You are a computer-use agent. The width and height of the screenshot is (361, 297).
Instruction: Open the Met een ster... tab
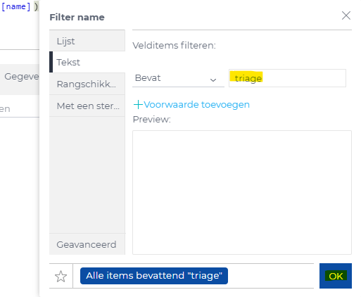click(87, 106)
